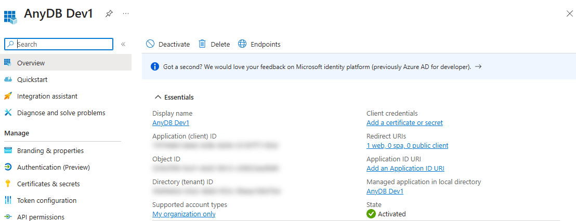Click the Deactivate icon in toolbar
This screenshot has width=576, height=221.
(x=150, y=44)
